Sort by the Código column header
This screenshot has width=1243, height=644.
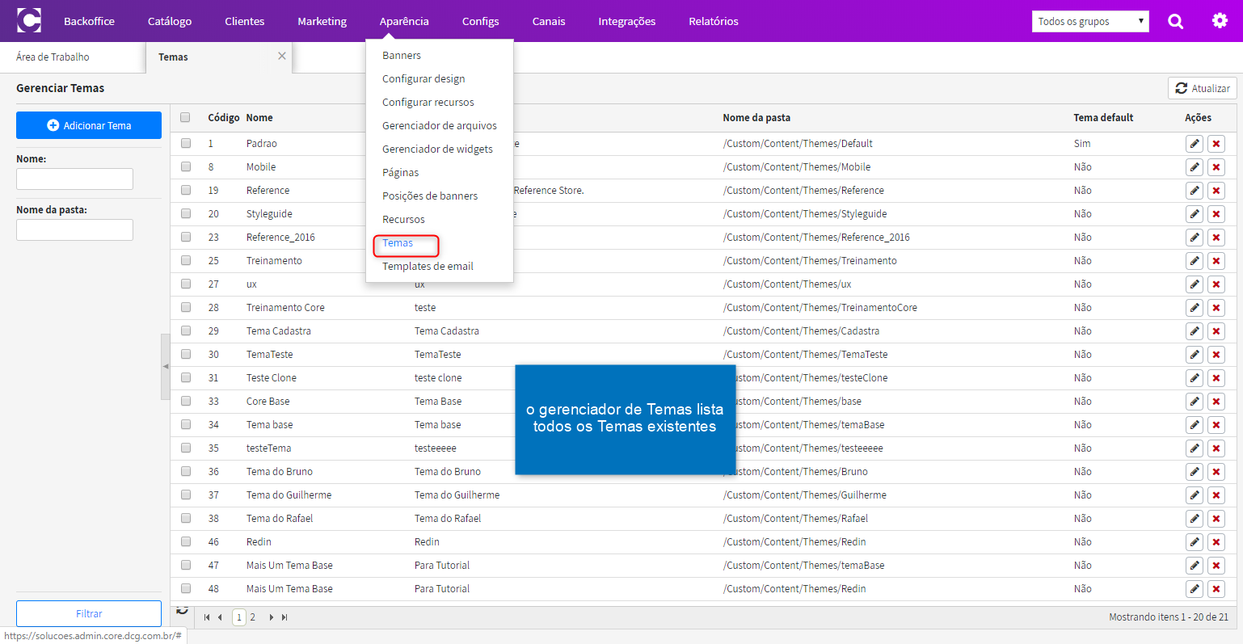point(223,118)
